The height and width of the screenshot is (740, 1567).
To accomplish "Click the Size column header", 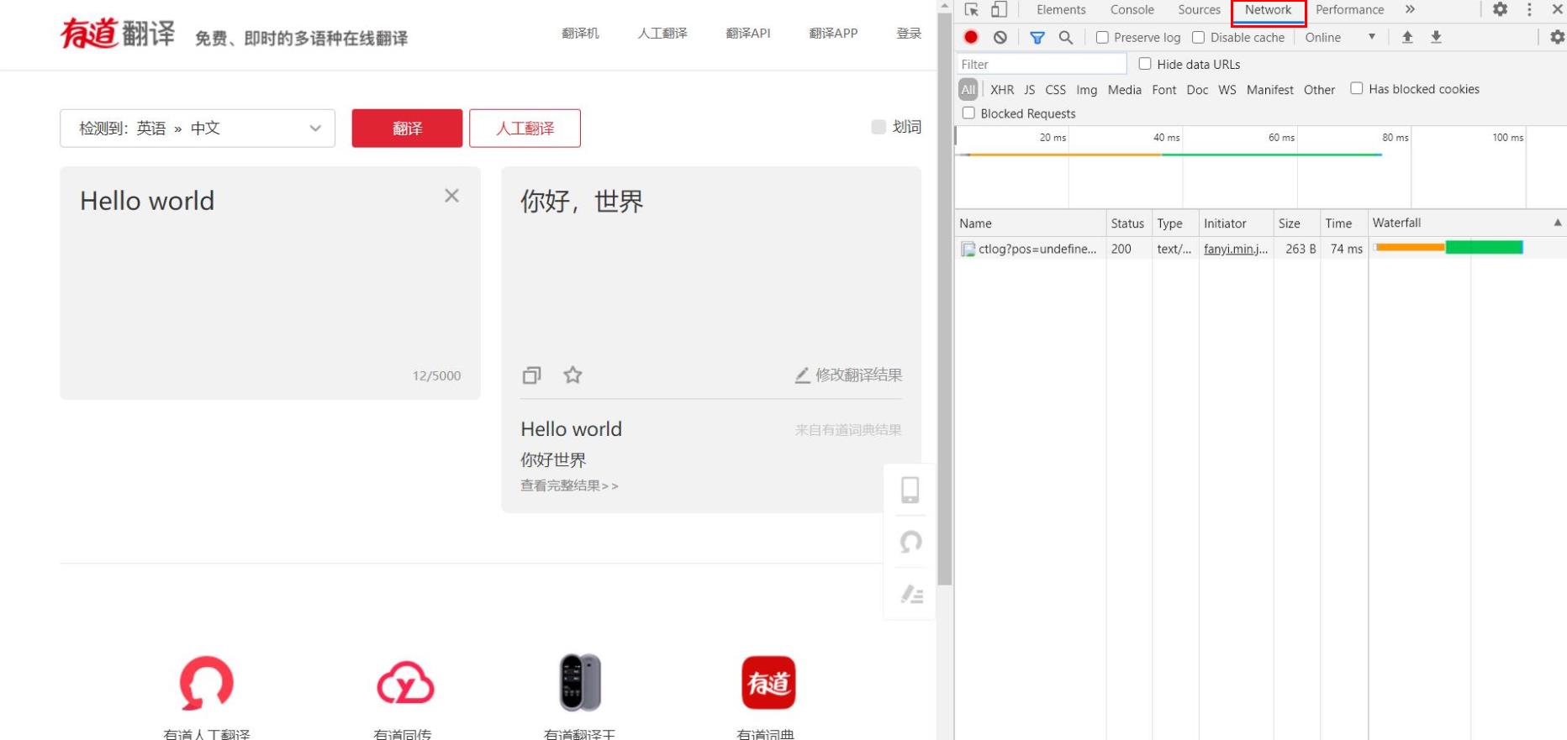I will [1296, 223].
